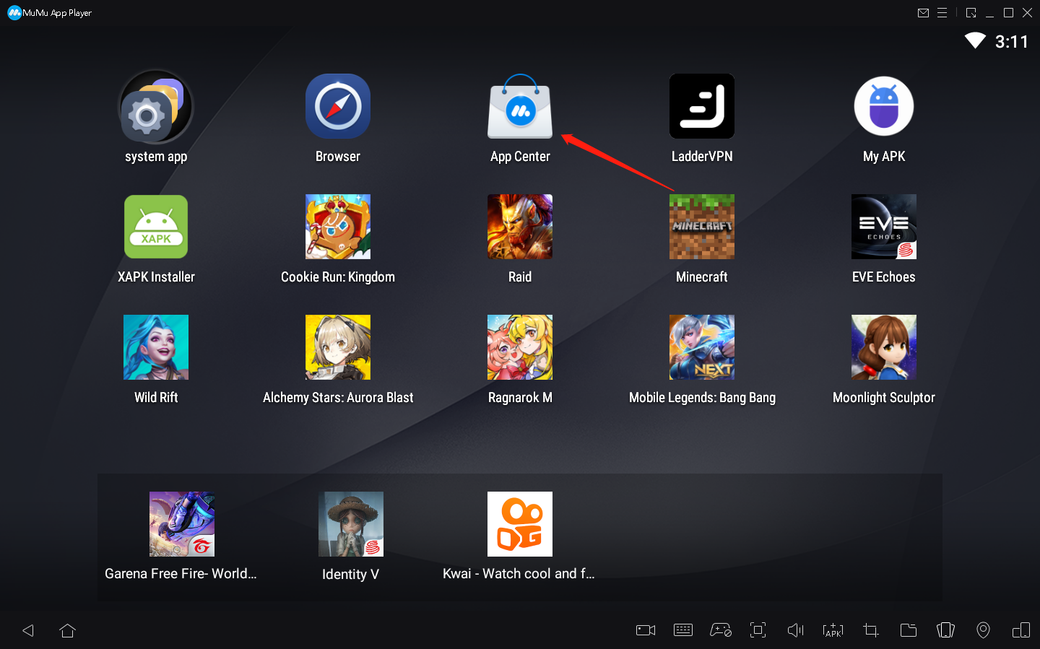Start the Raid game
This screenshot has height=649, width=1040.
[x=520, y=227]
